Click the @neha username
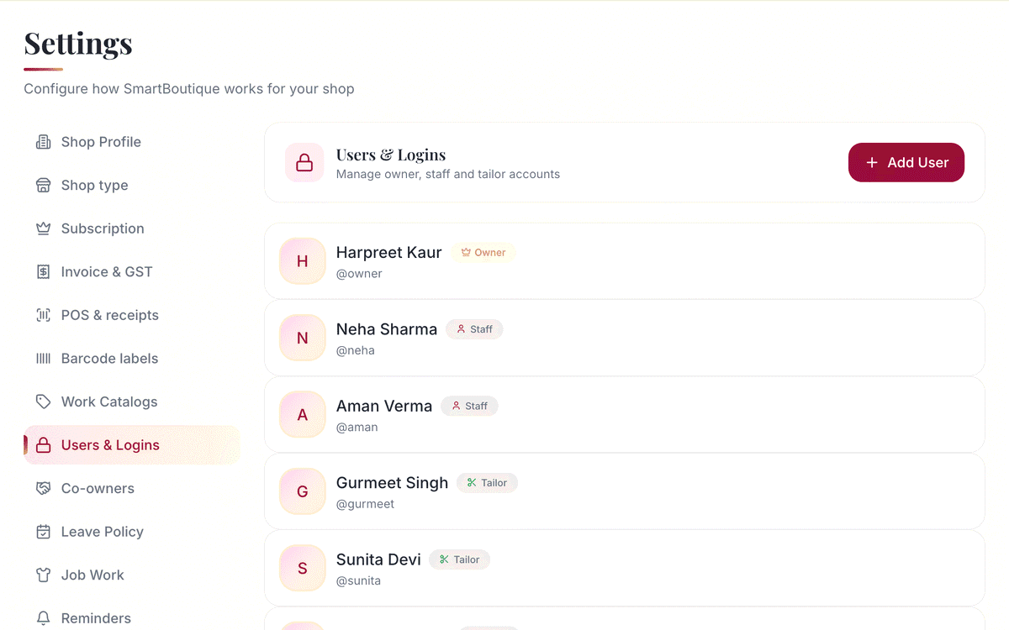 (x=356, y=350)
